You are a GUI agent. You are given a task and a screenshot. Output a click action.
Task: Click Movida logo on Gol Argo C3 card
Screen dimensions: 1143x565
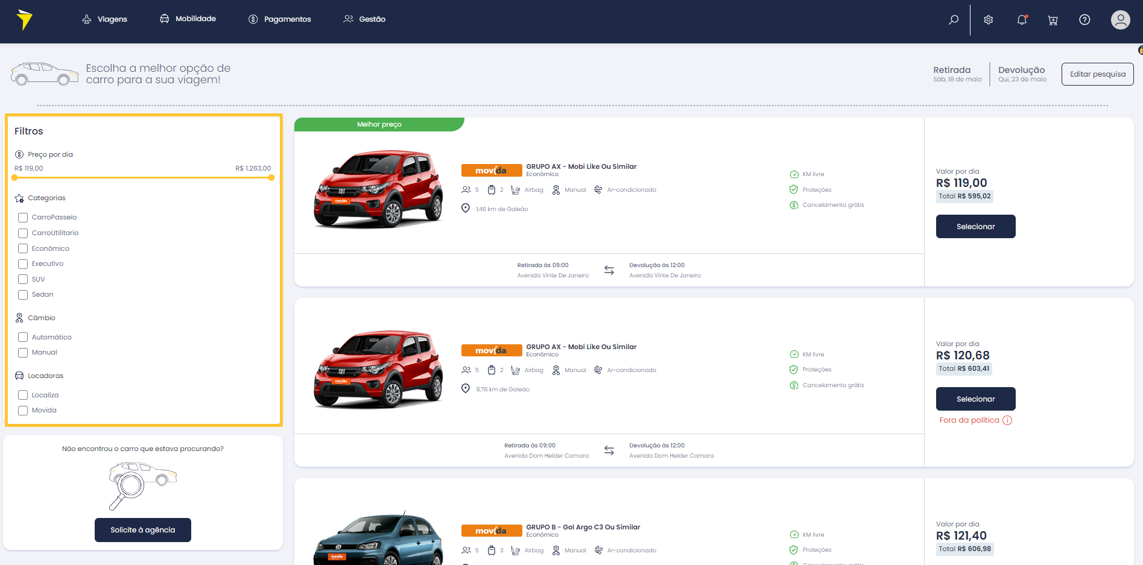[x=492, y=531]
